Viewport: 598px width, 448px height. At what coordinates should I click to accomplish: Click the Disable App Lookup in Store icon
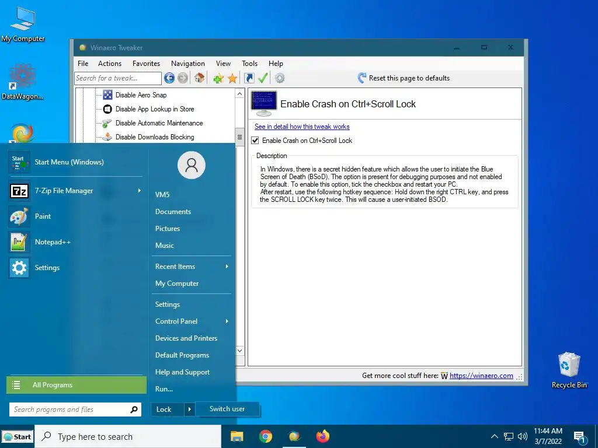108,109
